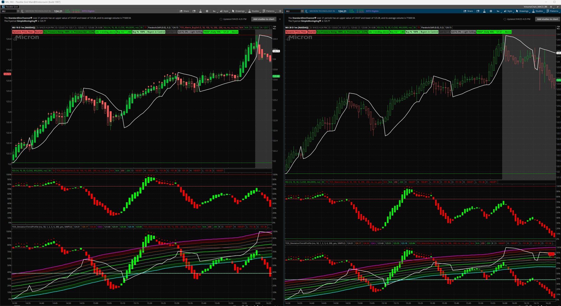The width and height of the screenshot is (561, 306).
Task: Click the flask icon in right chart toolbar
Action: point(484,11)
